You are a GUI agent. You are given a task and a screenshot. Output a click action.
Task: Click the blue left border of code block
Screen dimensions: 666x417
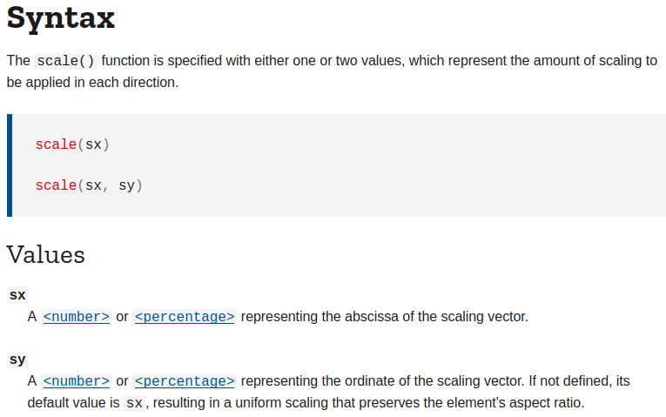(10, 165)
